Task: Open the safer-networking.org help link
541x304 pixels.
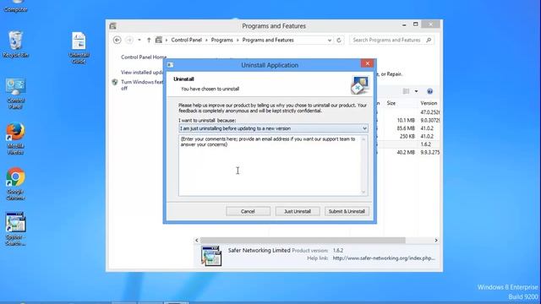Action: tap(384, 258)
